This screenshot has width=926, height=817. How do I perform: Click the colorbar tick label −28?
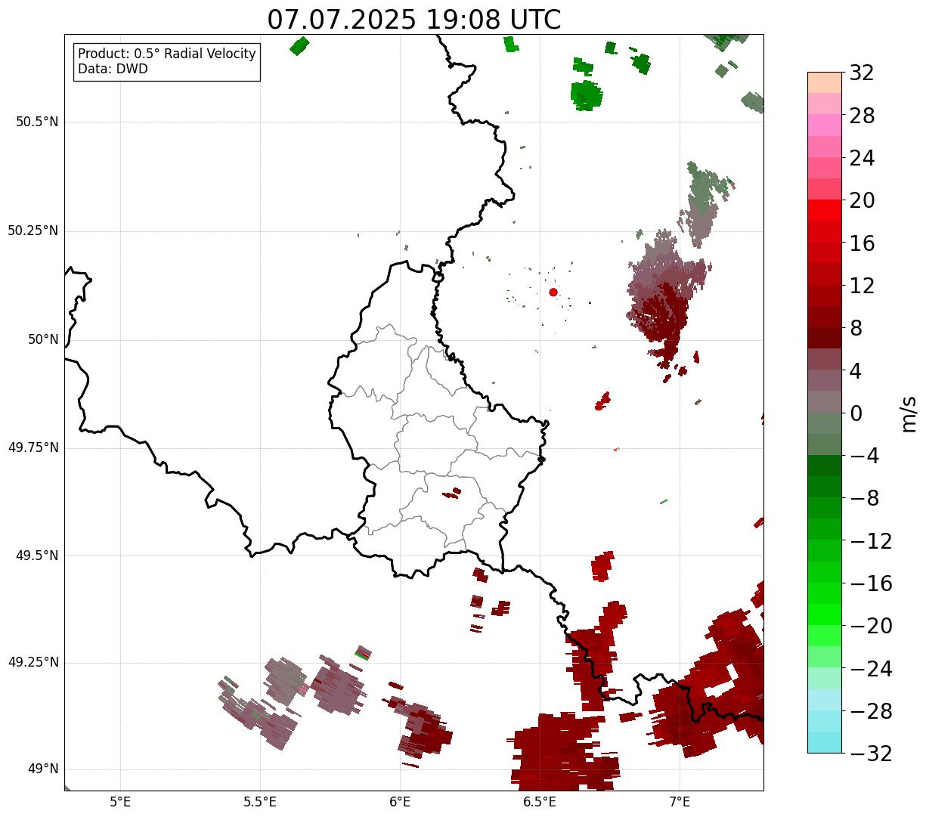(871, 711)
